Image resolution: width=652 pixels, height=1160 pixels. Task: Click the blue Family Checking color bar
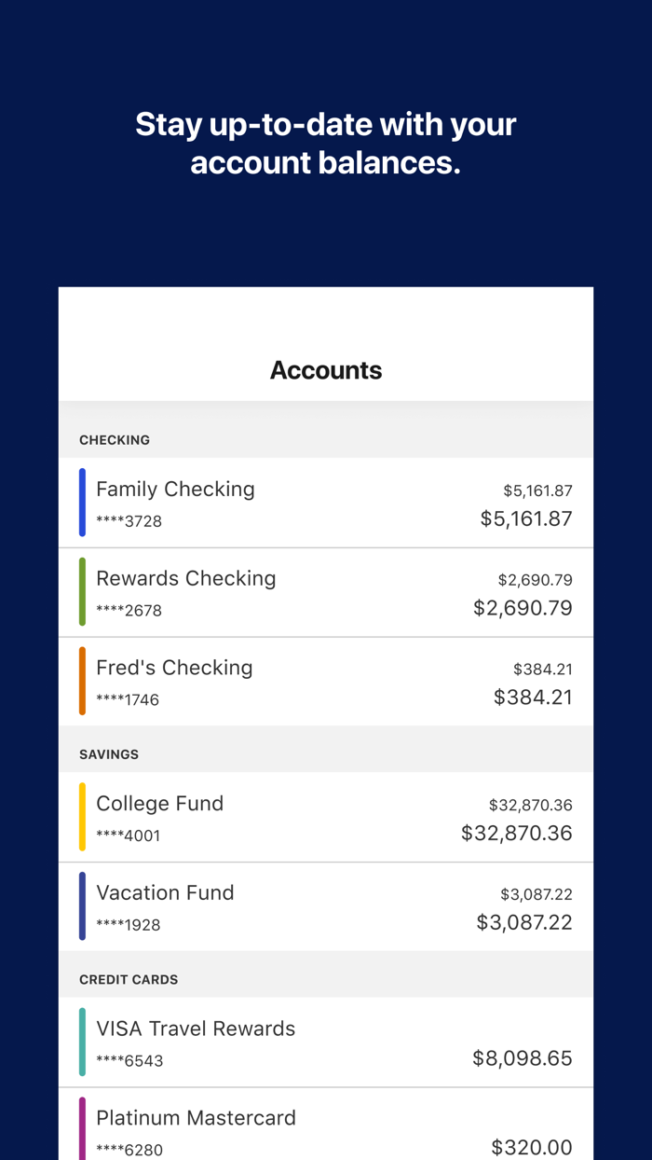pos(82,503)
